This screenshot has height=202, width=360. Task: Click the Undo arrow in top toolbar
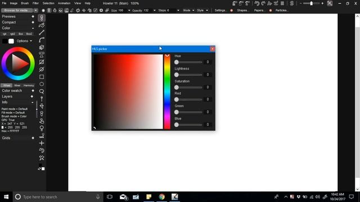coord(256,3)
